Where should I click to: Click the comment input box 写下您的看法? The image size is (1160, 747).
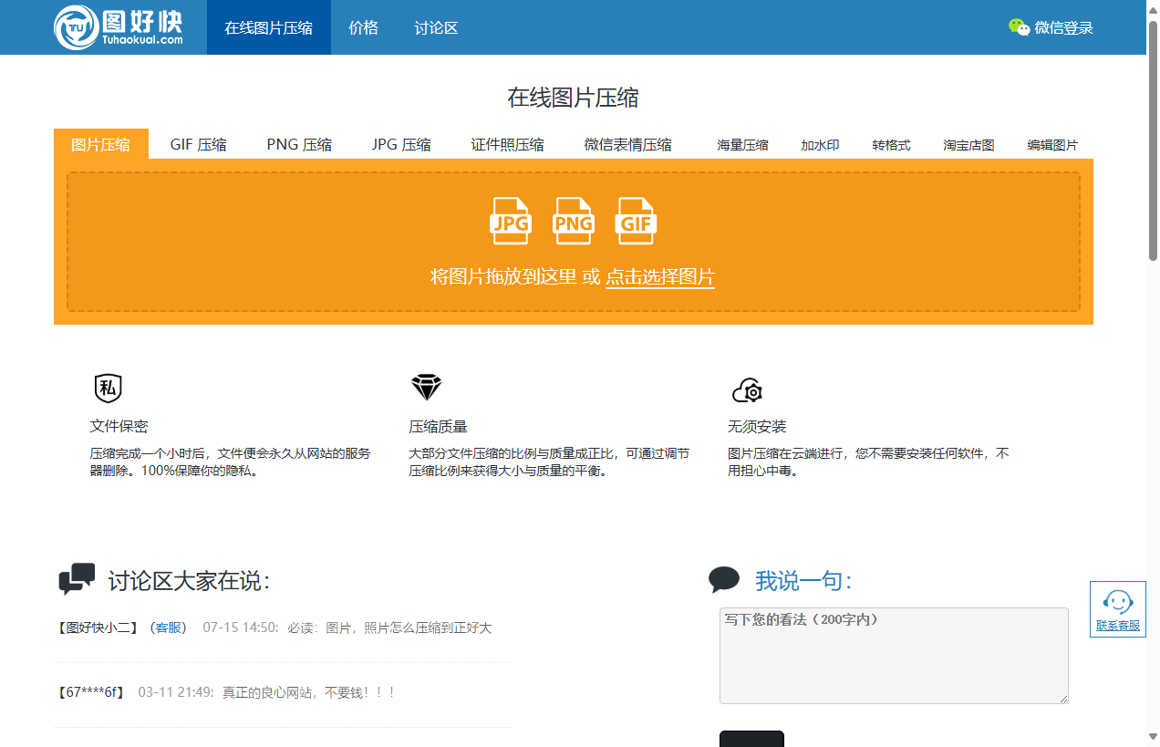893,655
